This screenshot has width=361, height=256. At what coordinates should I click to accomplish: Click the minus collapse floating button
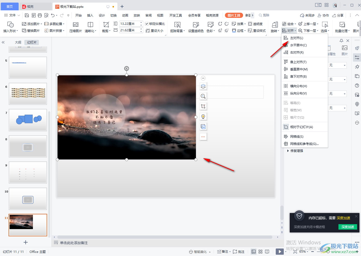(203, 78)
